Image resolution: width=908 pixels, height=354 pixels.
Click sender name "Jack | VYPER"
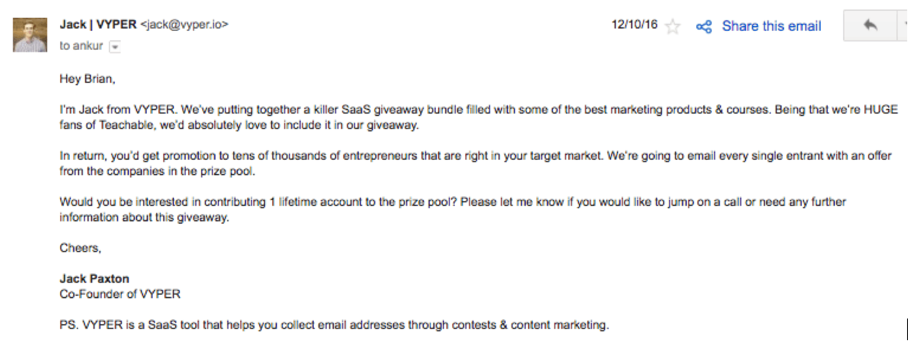[x=98, y=24]
